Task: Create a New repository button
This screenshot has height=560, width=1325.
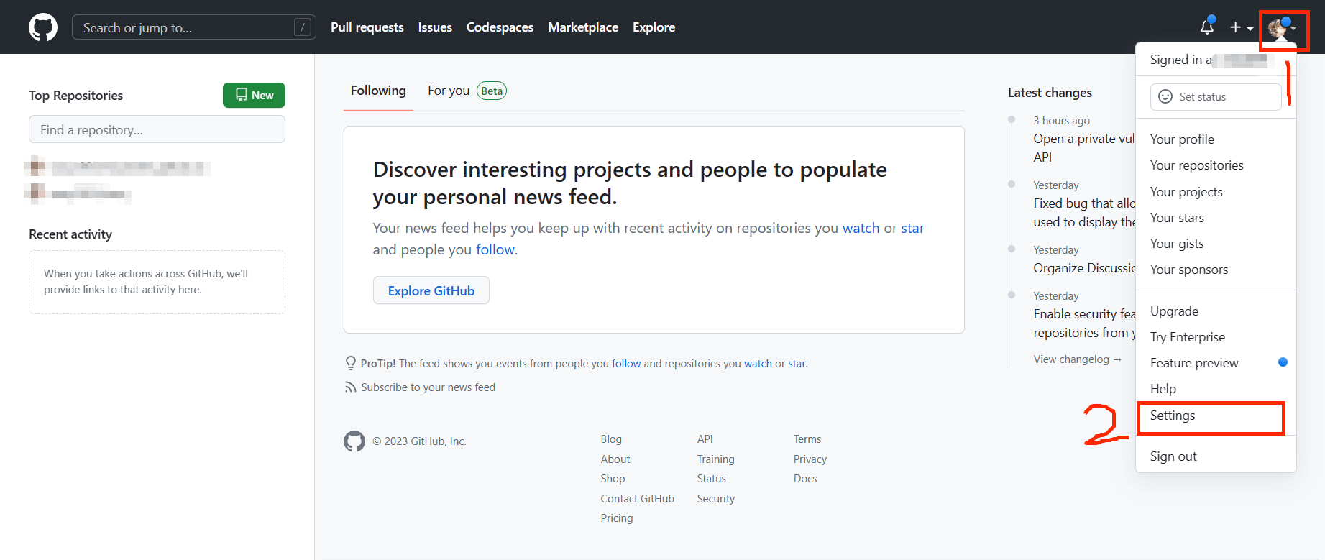Action: click(x=254, y=95)
